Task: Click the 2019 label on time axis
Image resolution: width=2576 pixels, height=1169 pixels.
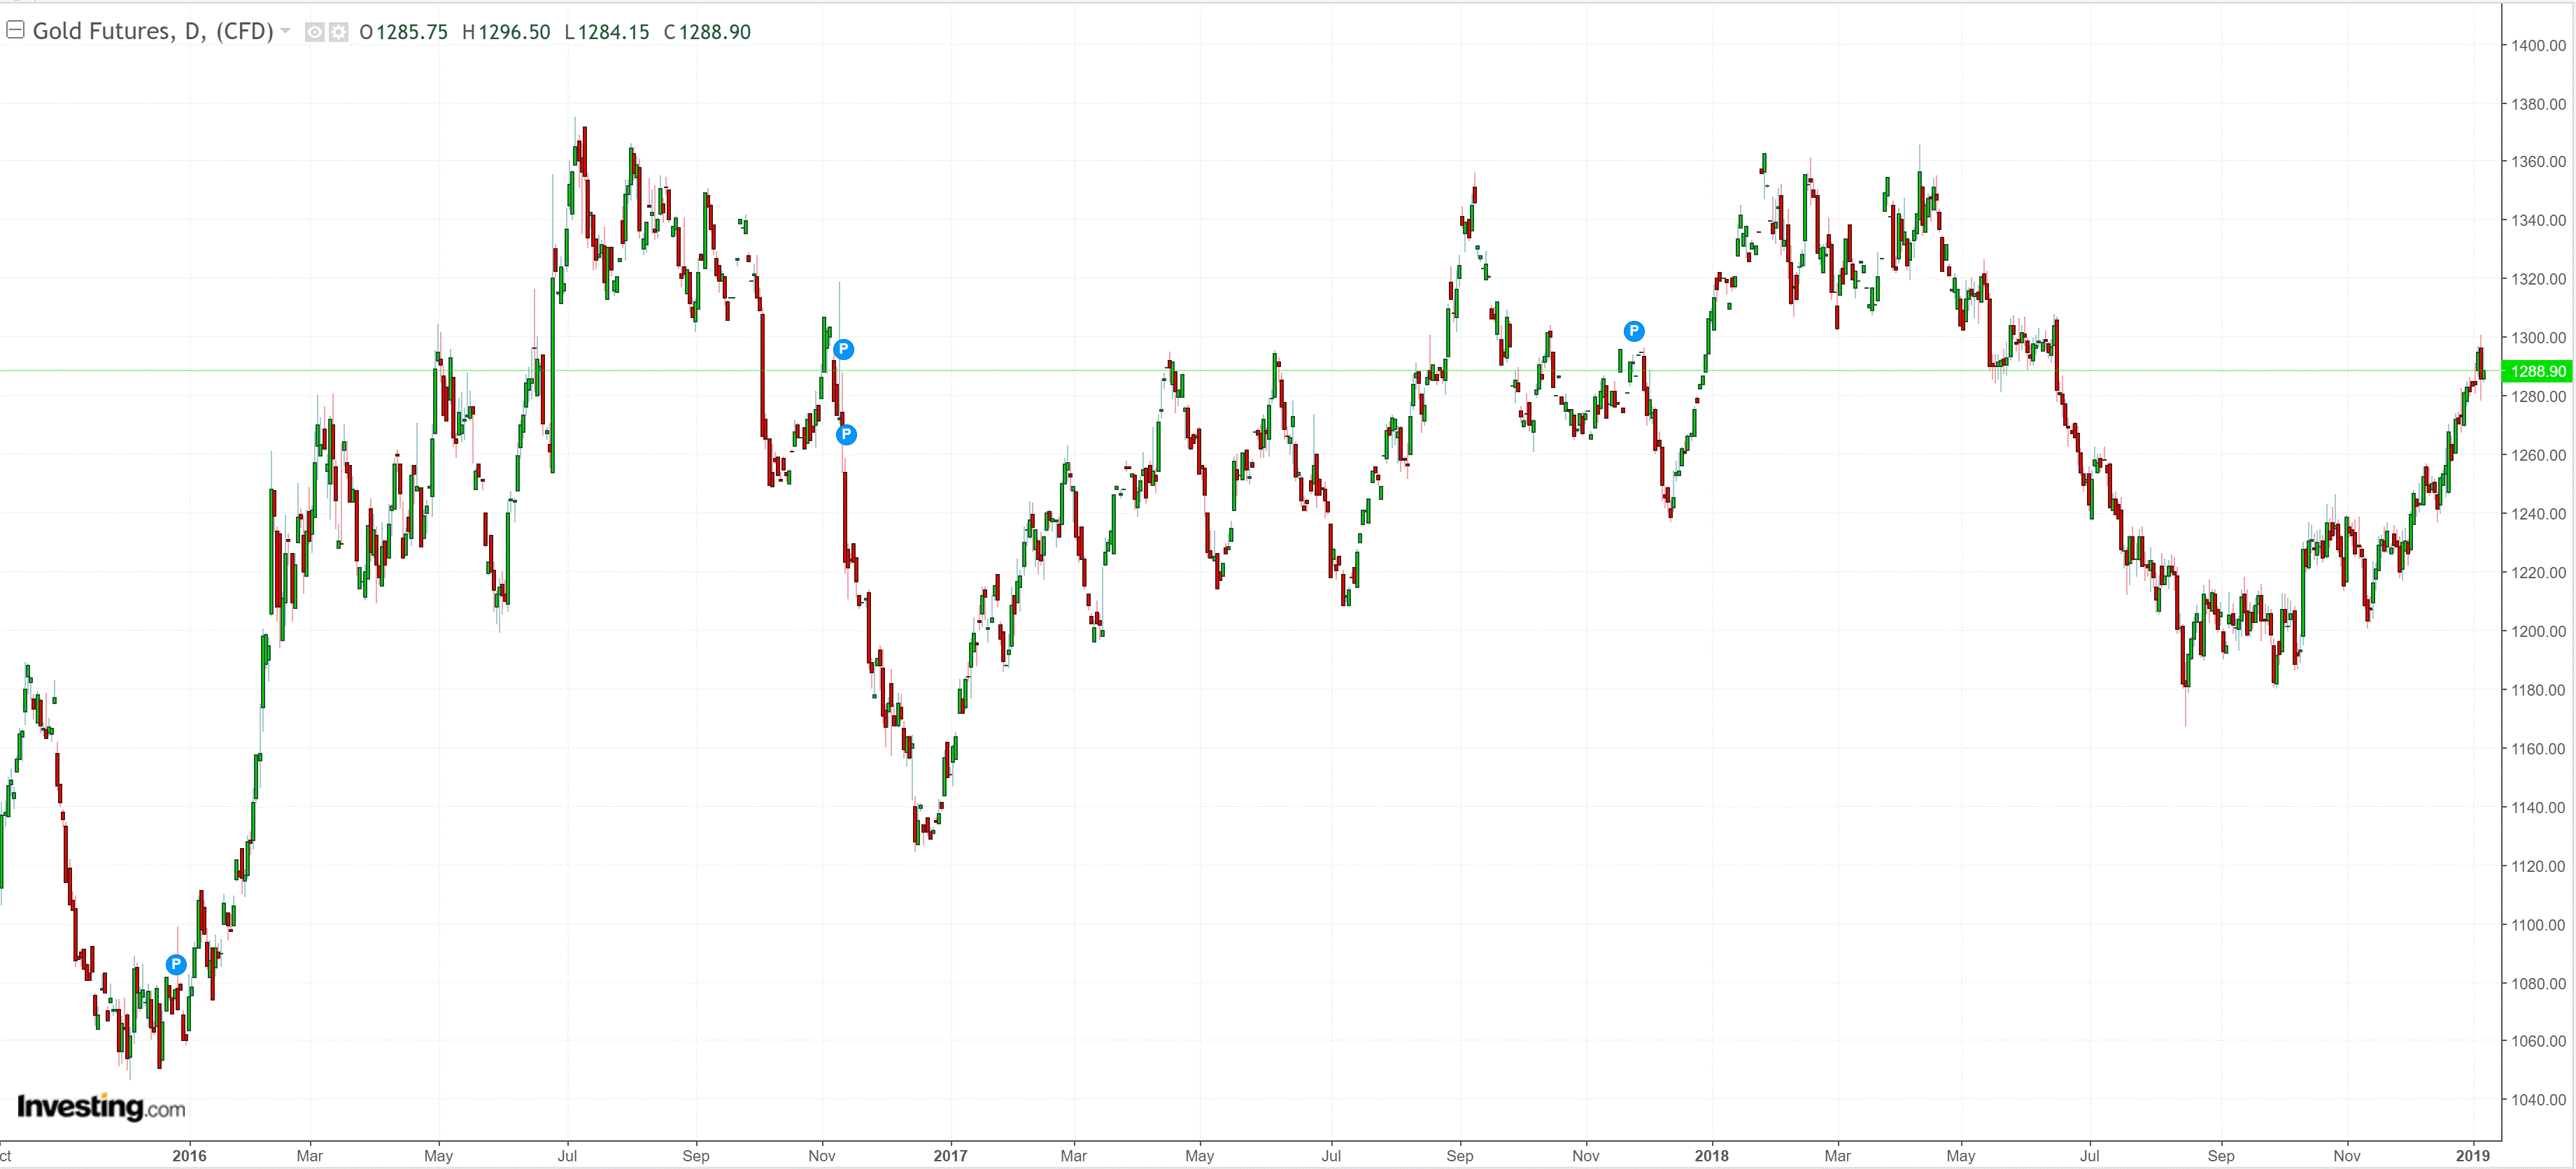Action: click(x=2472, y=1156)
